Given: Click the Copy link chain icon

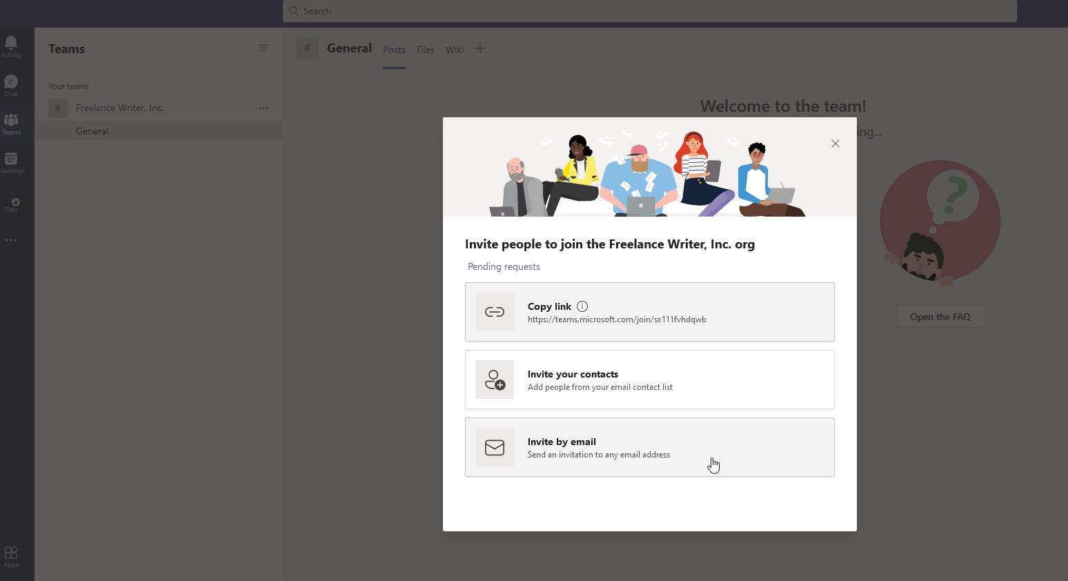Looking at the screenshot, I should pos(495,312).
